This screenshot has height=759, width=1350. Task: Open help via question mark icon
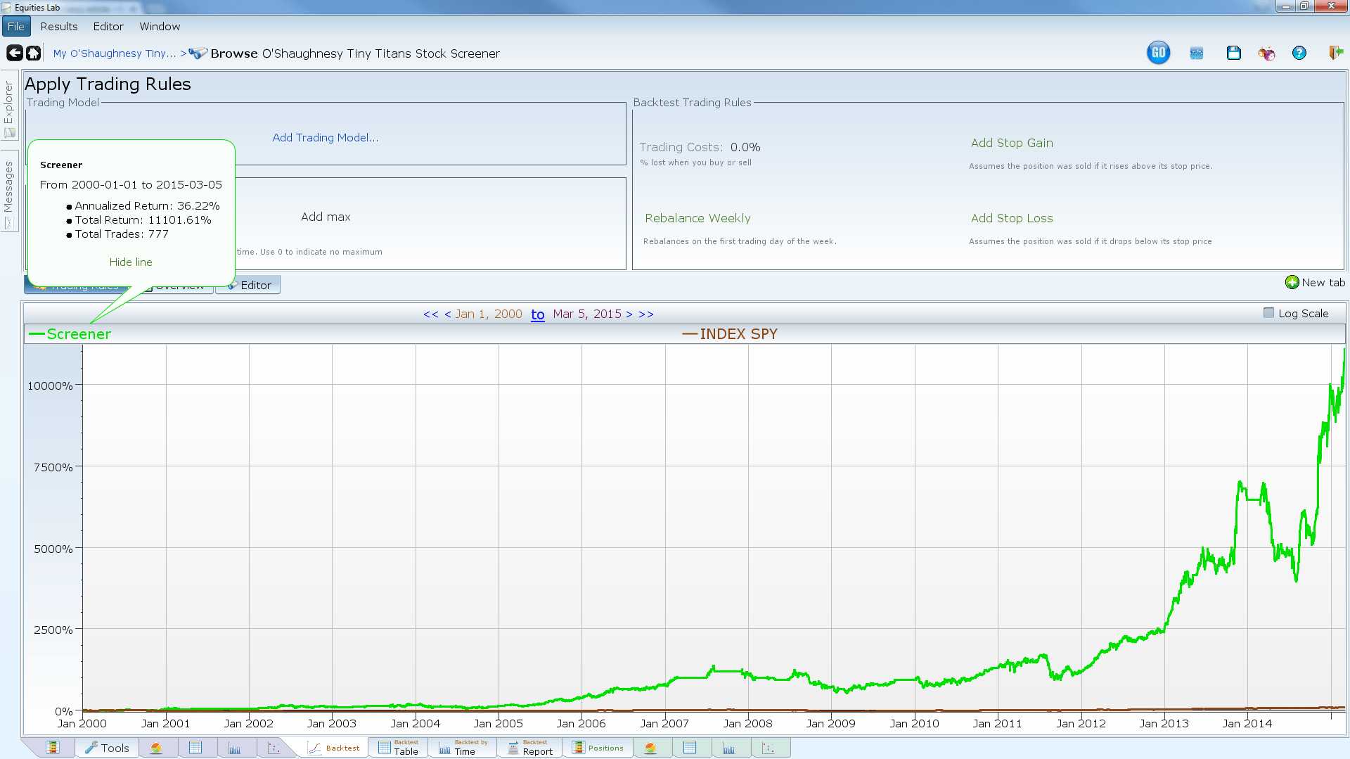coord(1299,53)
